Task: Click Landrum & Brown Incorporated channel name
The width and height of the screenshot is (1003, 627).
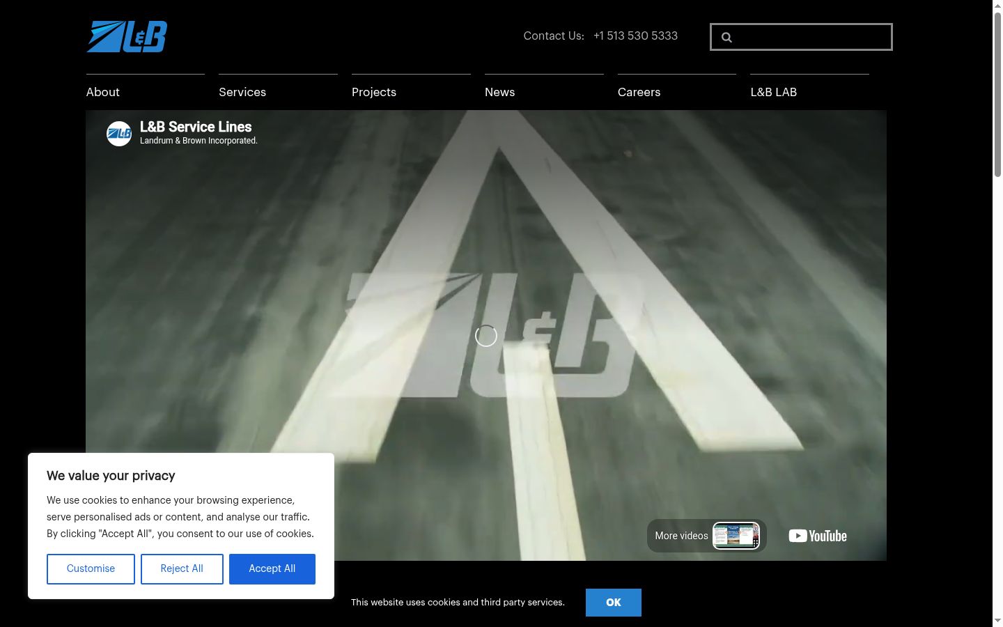Action: point(199,141)
